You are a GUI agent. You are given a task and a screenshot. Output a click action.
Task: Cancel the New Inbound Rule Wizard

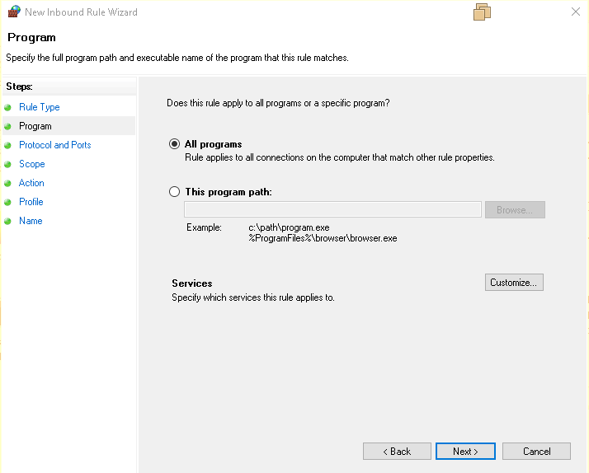(x=537, y=452)
